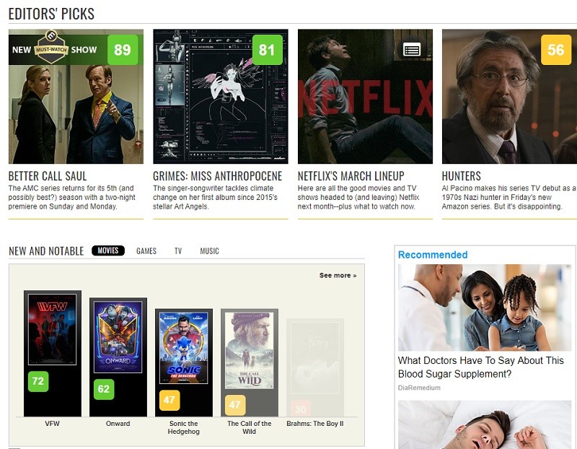
Task: Open the Hunters article headline
Action: (462, 175)
